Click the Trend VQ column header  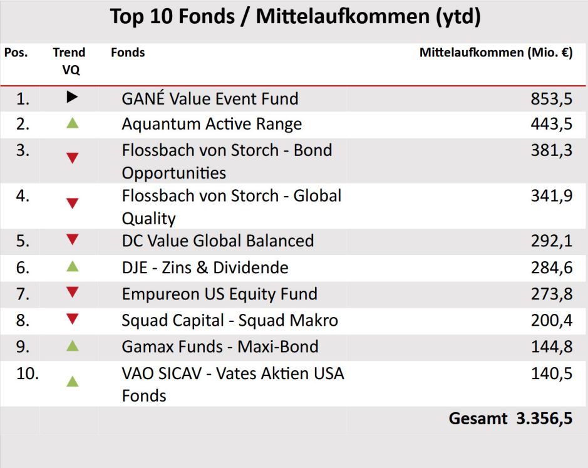point(70,61)
